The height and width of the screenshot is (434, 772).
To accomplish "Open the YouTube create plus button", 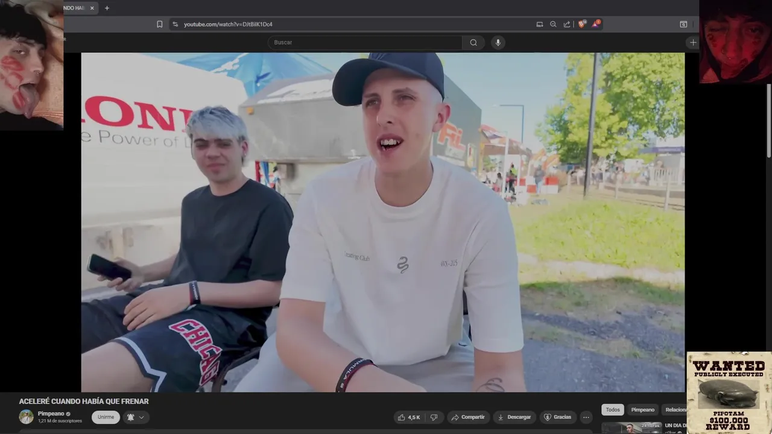I will [693, 42].
